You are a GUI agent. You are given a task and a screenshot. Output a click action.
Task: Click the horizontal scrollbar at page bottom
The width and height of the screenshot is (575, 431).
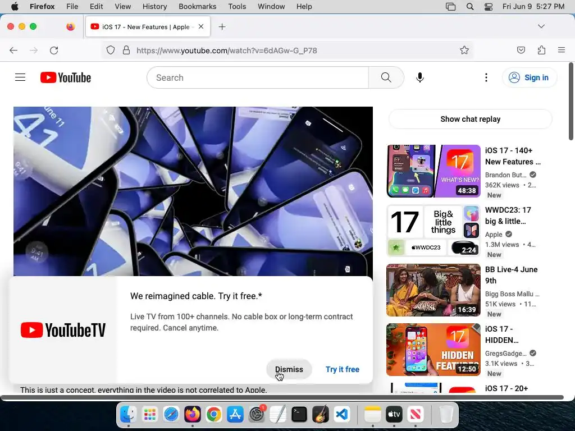[x=282, y=397]
